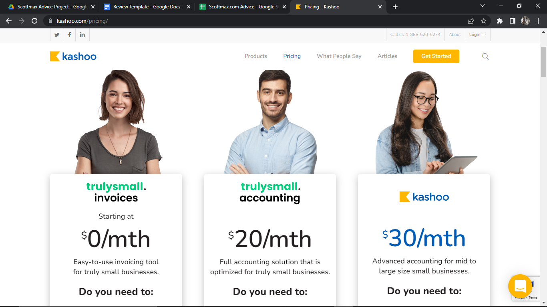This screenshot has height=307, width=547.
Task: Click the address bar URL field
Action: tap(256, 21)
